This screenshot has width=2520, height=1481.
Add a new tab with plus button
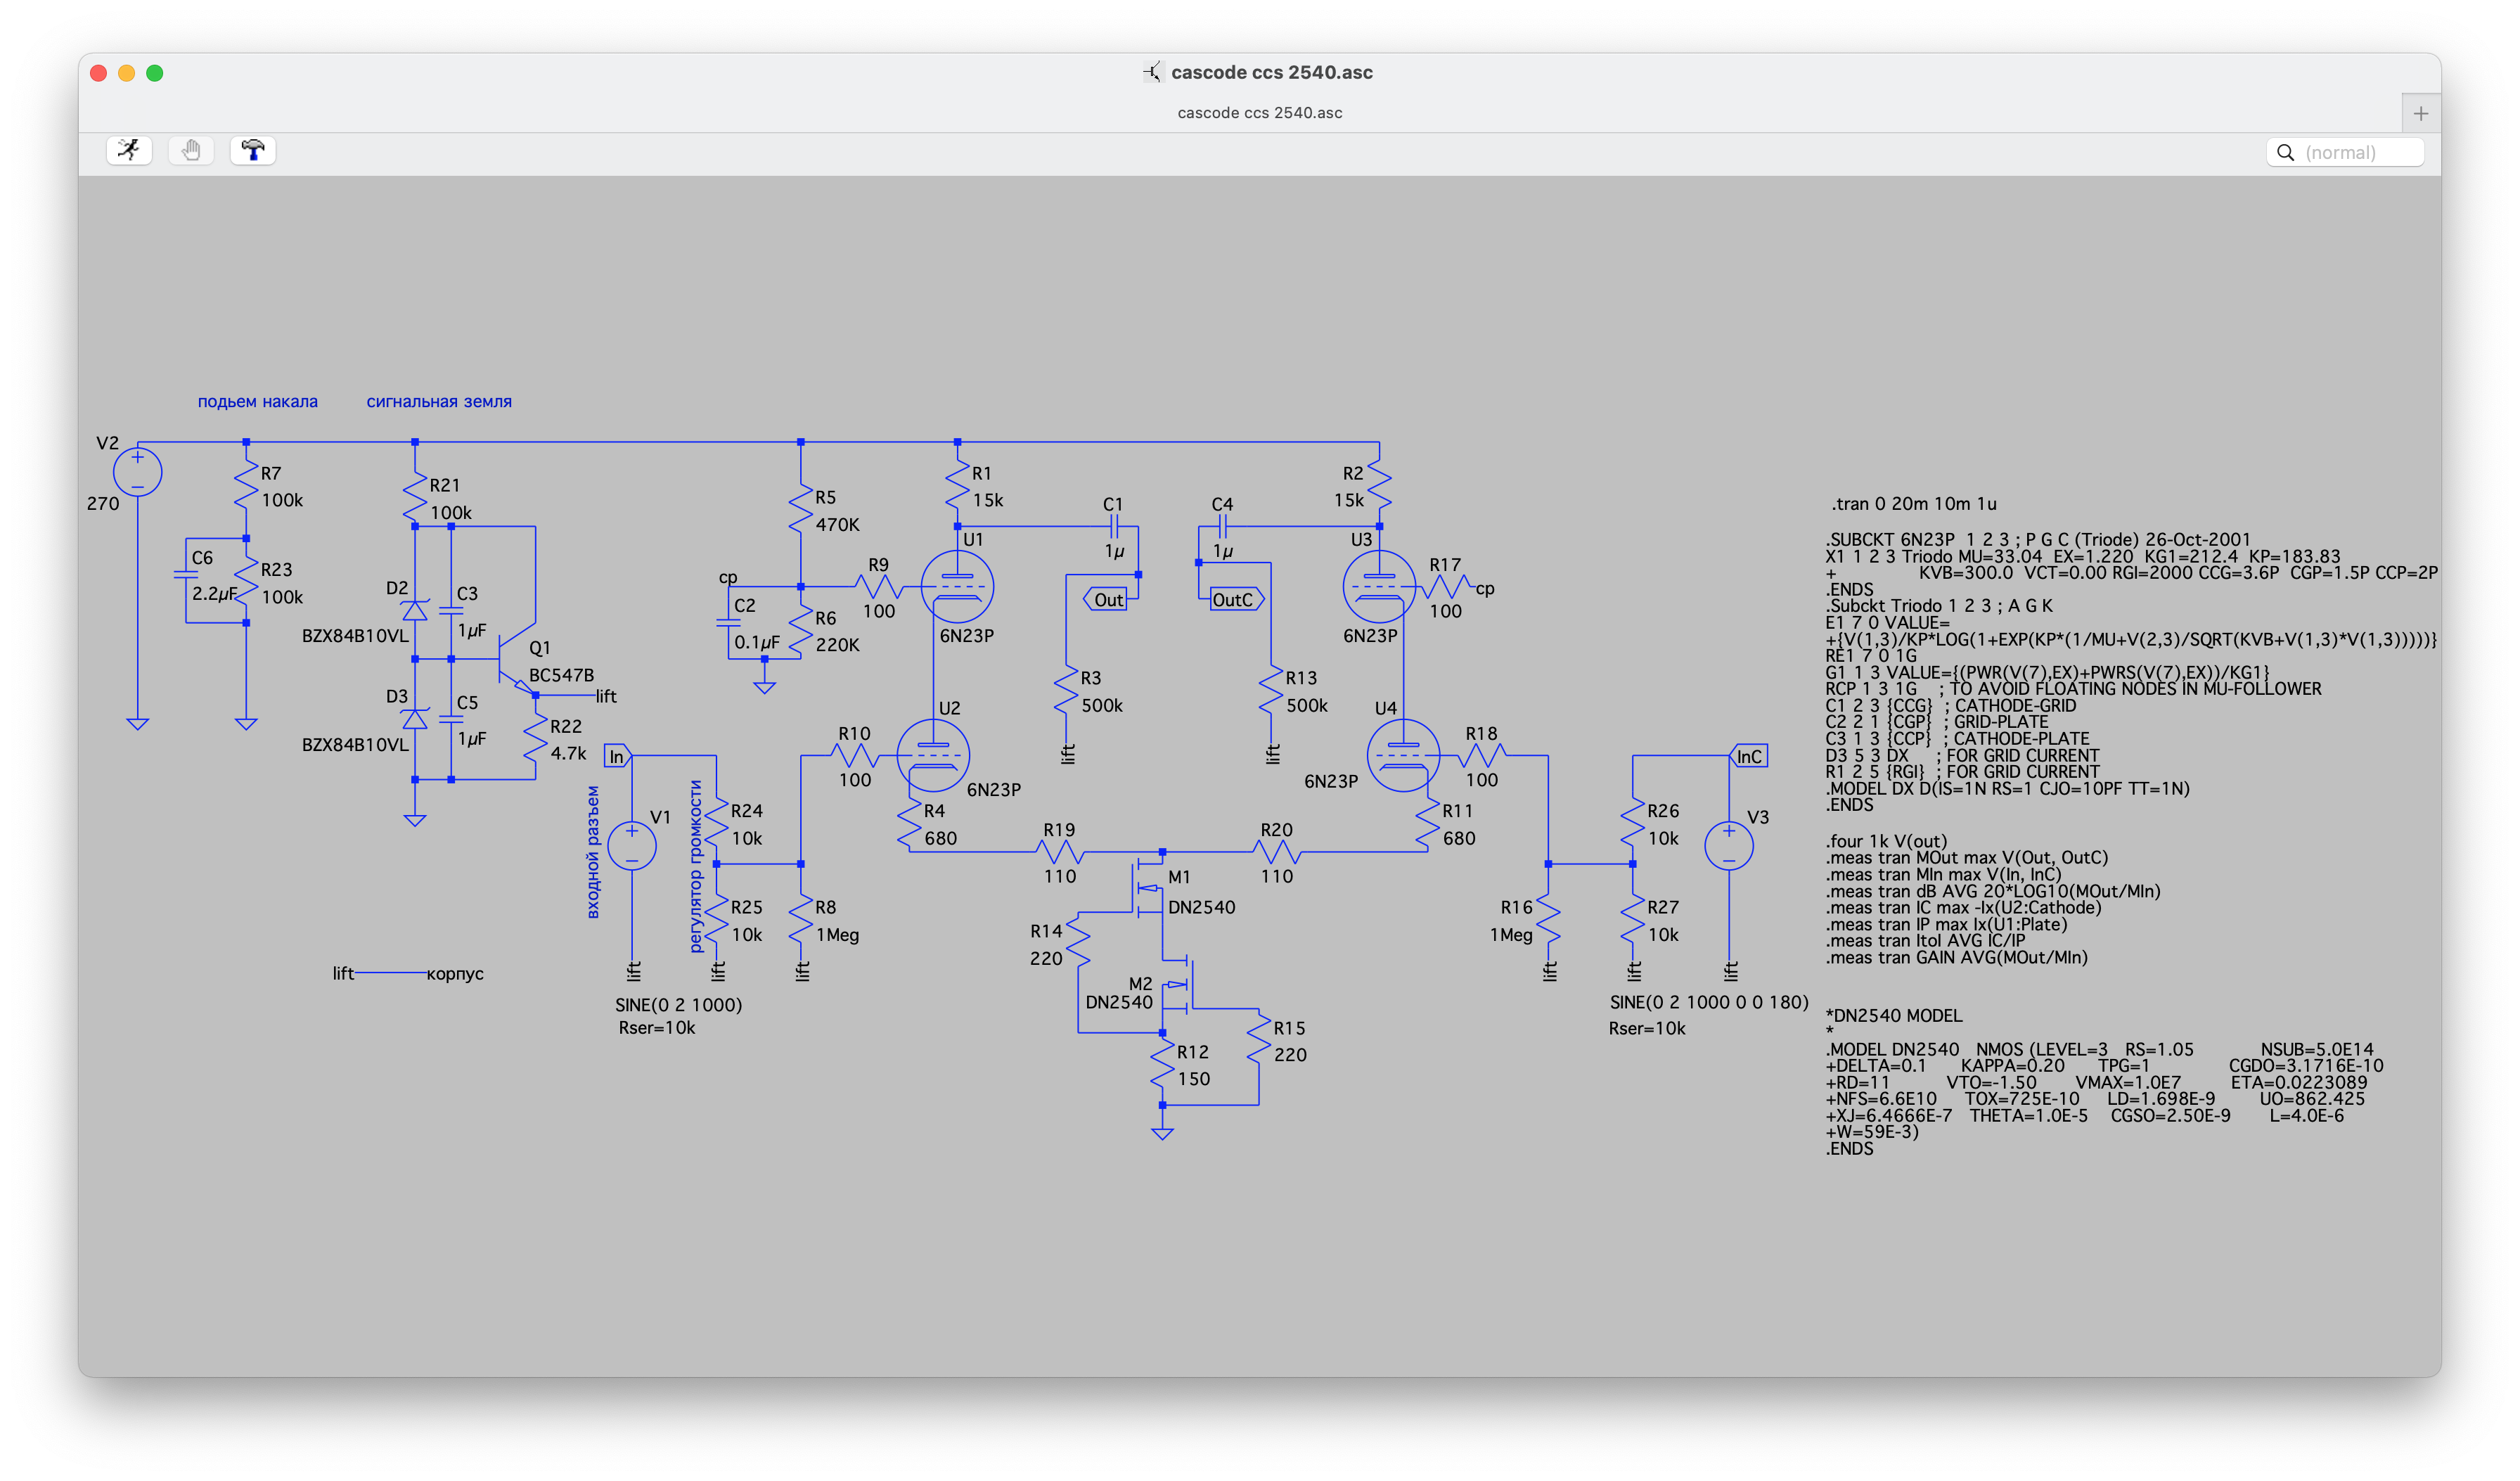(x=2420, y=114)
